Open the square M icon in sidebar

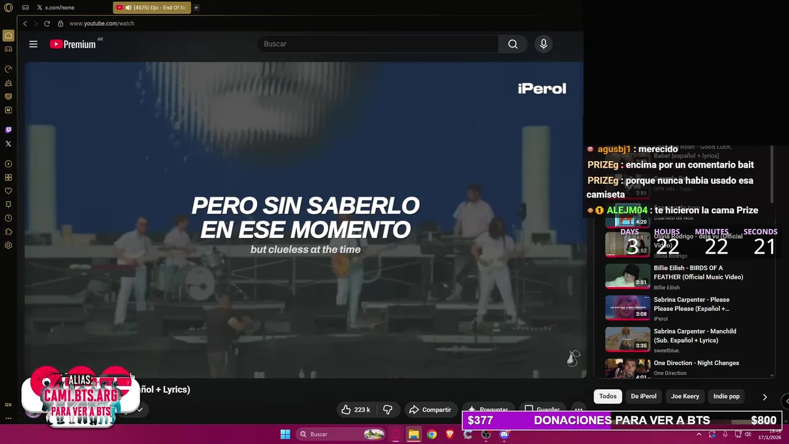tap(8, 110)
